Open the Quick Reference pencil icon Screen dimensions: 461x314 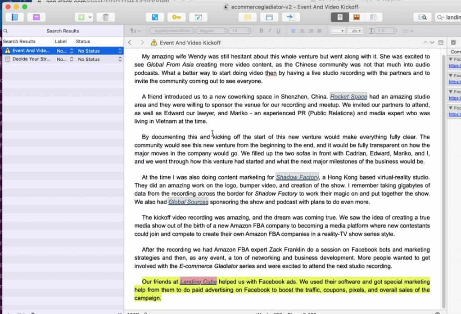click(198, 18)
